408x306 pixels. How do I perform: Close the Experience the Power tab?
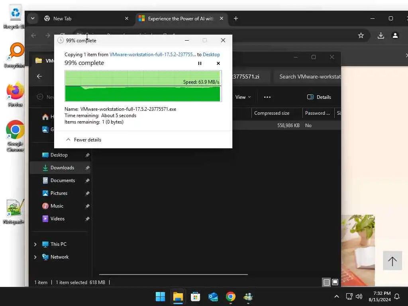(222, 18)
